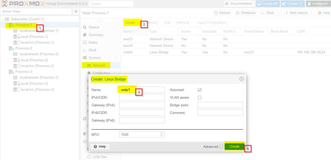
Task: Select localnetwork (Proxmox-3) grid icon
Action: 16,78
